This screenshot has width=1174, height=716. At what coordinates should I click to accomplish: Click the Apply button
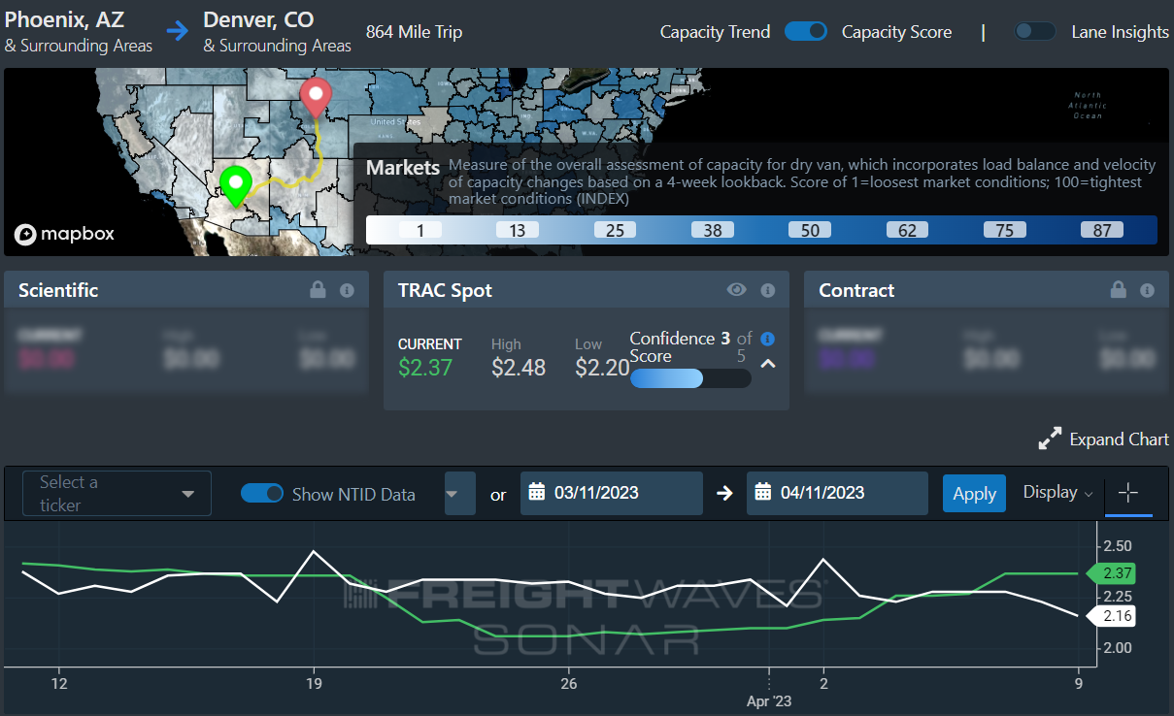click(974, 493)
